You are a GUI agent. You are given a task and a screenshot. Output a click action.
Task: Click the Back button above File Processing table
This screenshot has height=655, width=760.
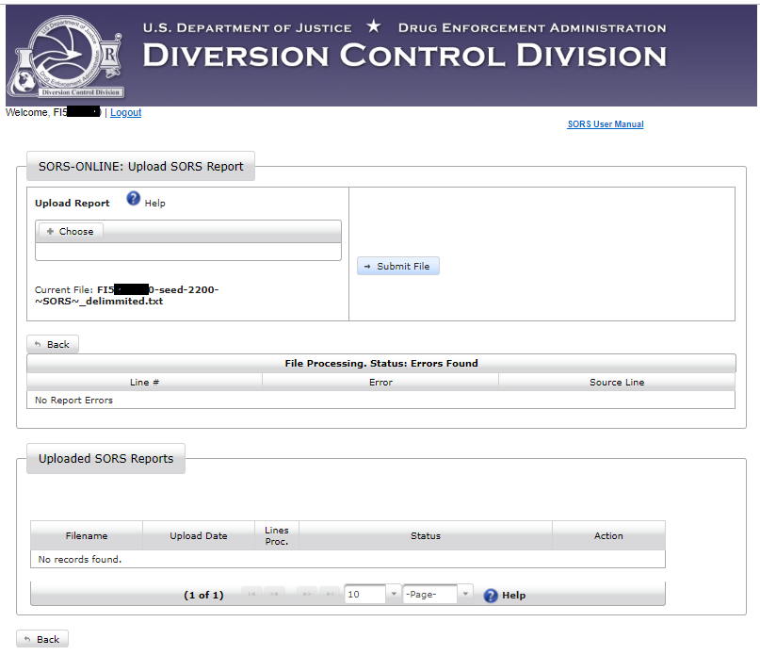(x=53, y=344)
